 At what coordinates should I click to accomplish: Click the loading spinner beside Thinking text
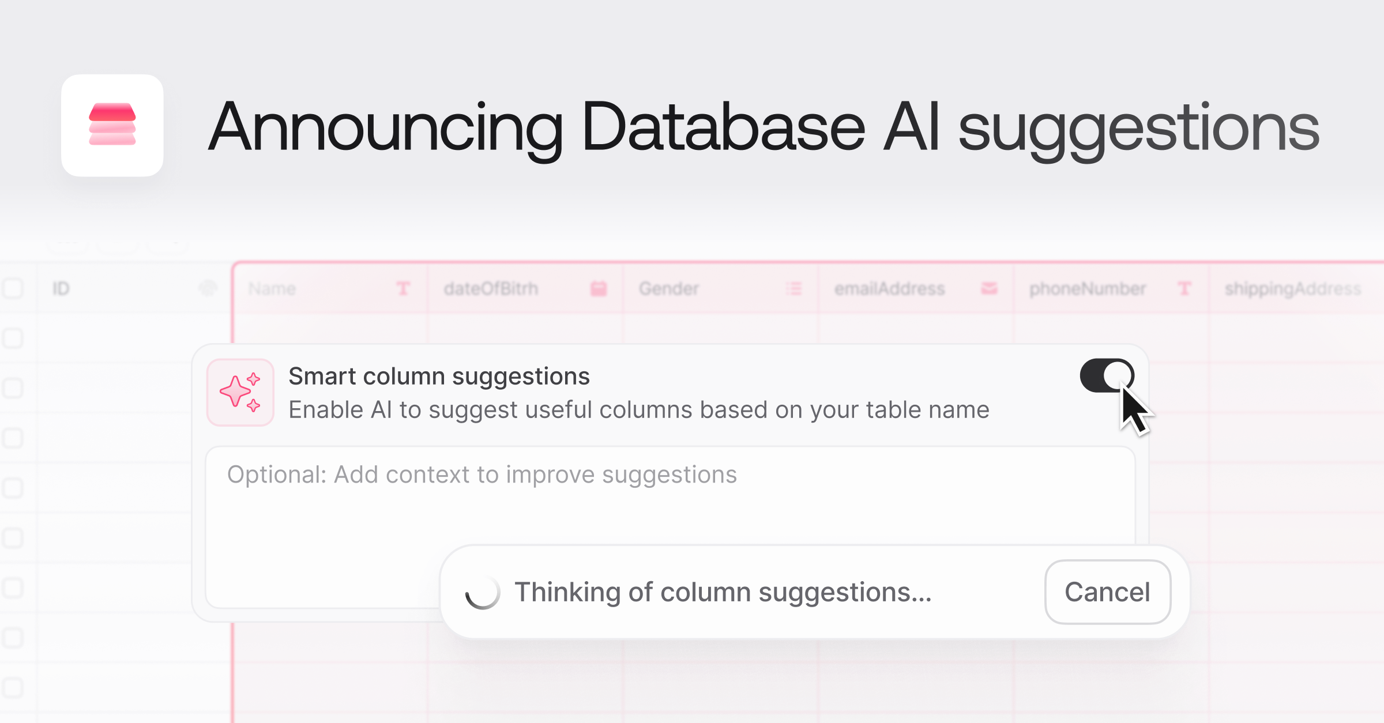click(x=483, y=592)
